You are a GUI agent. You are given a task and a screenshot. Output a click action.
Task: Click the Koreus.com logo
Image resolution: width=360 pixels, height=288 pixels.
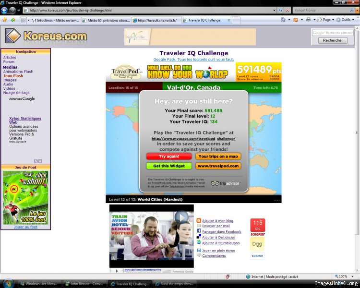(46, 36)
